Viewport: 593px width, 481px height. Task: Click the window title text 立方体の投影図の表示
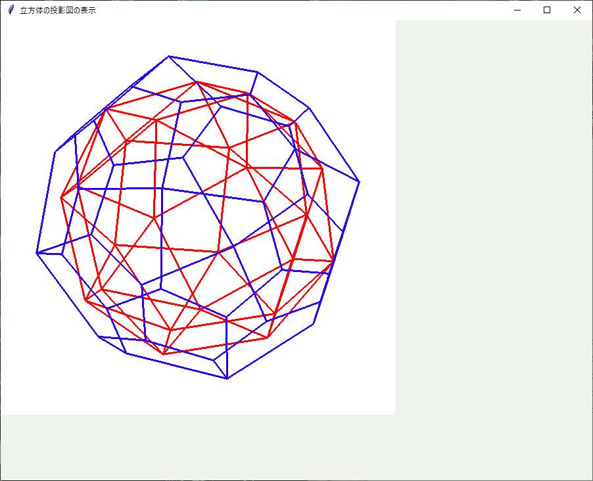point(58,11)
